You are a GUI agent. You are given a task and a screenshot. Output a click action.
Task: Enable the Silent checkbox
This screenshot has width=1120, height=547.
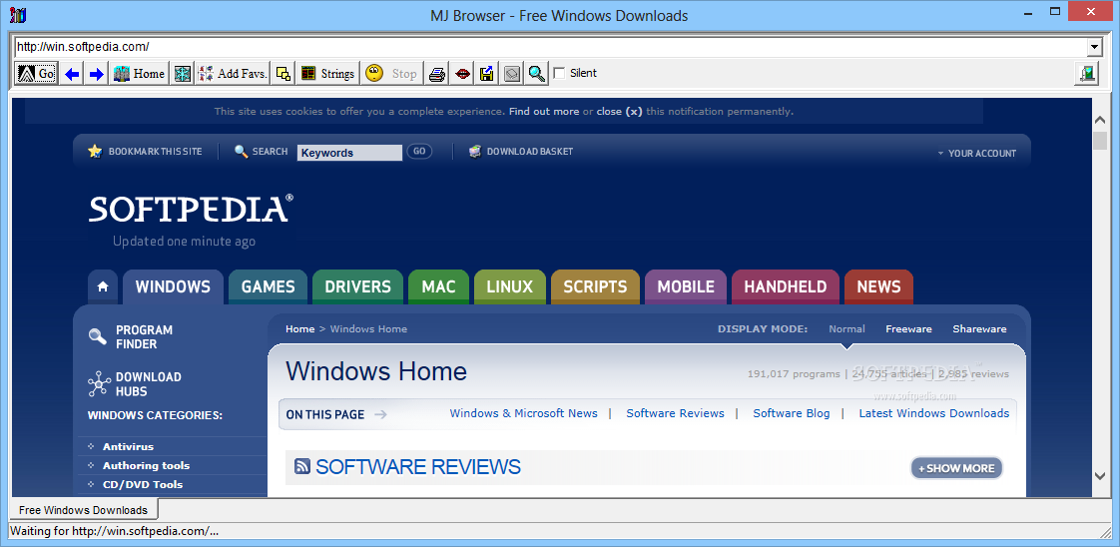click(x=559, y=73)
